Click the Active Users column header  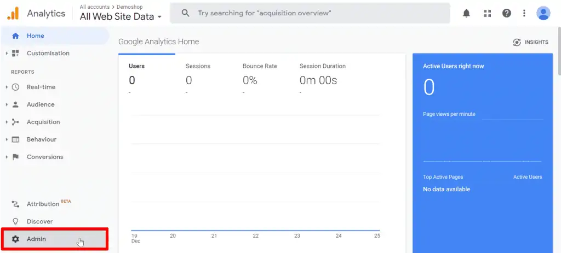pyautogui.click(x=528, y=177)
